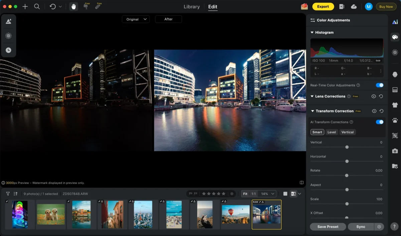401x236 pixels.
Task: Open the 14% zoom level dropdown
Action: pos(268,194)
